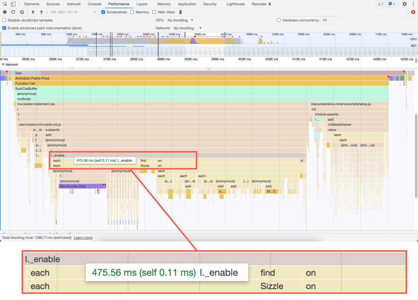Click the total blocking time status text
Screen dimensions: 418x300
[37, 238]
